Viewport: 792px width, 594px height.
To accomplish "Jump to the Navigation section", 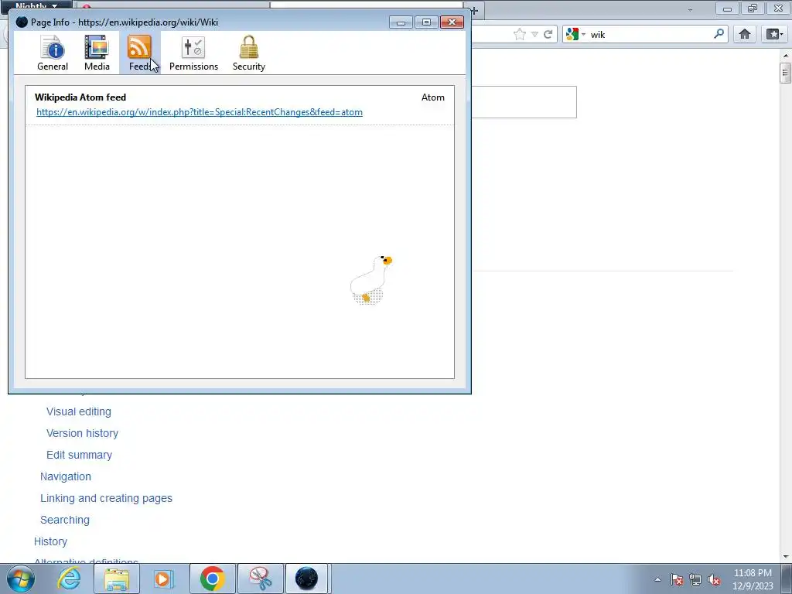I will 66,476.
